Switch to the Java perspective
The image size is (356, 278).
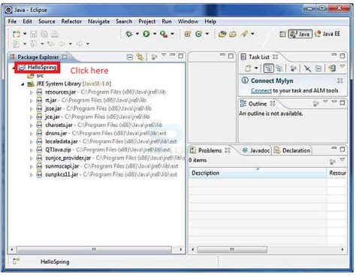click(300, 34)
